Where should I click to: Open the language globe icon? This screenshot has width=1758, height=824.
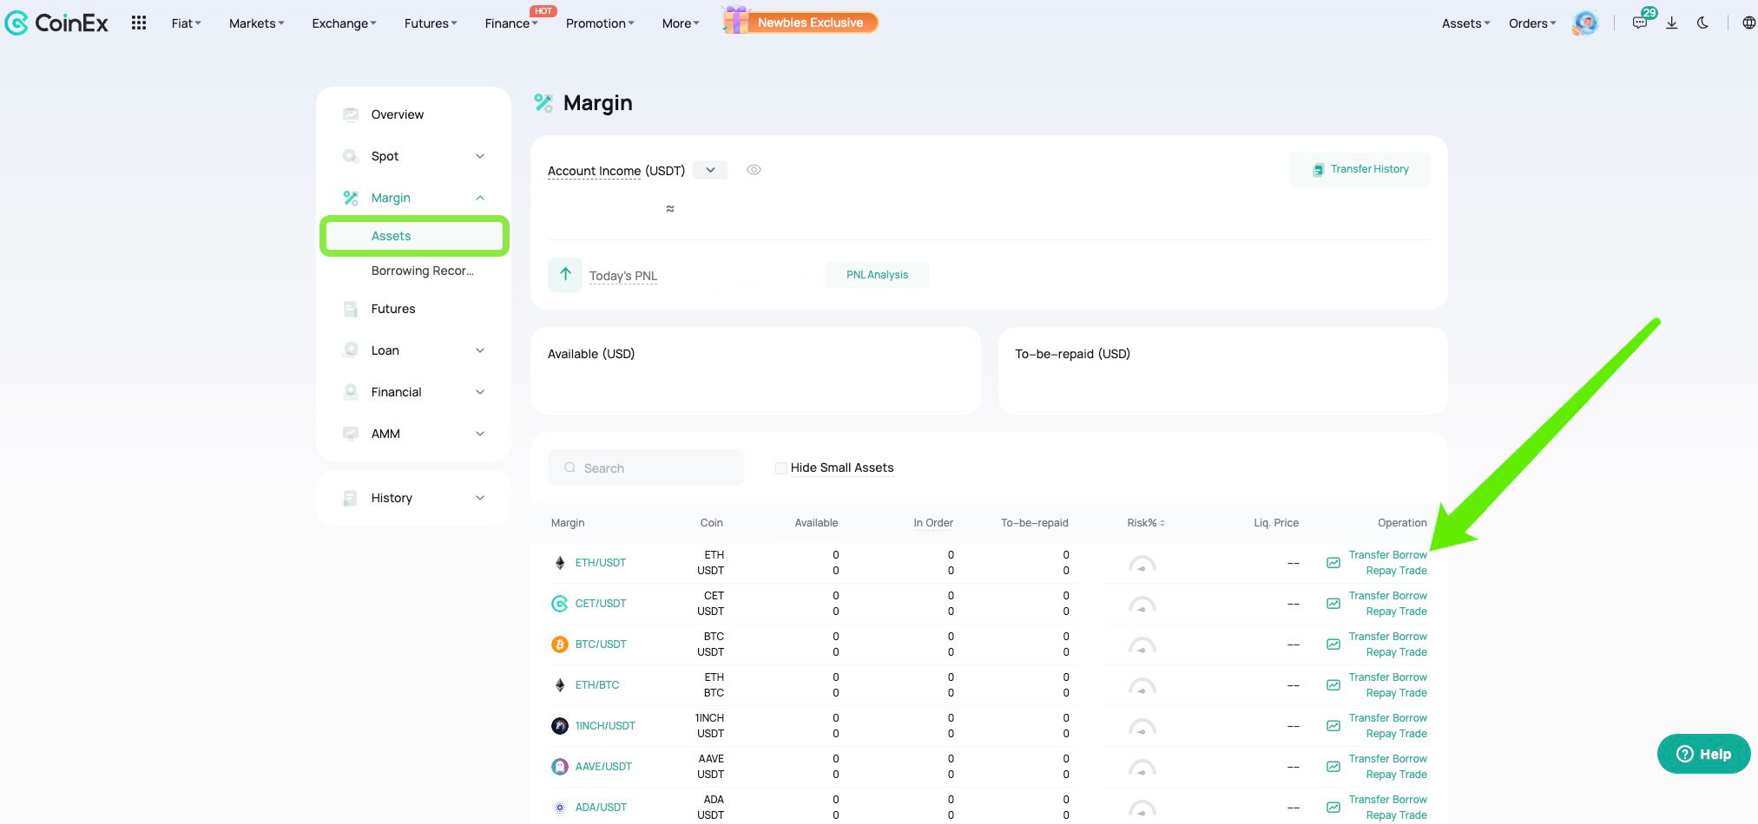(1748, 23)
